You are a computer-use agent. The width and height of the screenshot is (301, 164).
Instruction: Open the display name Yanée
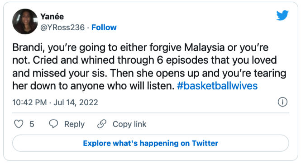(52, 16)
